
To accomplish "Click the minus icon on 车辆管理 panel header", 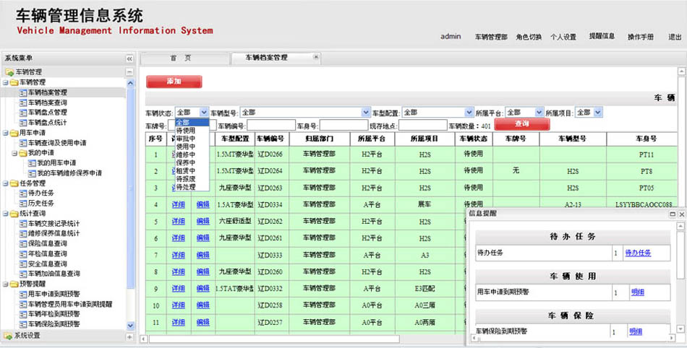I will (x=129, y=72).
